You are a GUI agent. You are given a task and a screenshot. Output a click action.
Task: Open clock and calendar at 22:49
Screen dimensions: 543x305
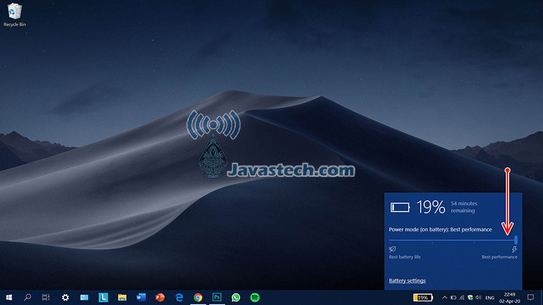(x=509, y=298)
